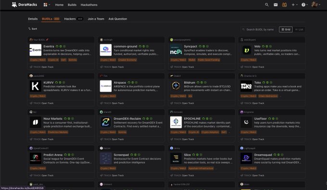Viewport: 327px width, 190px height.
Task: Open the Eventra project title
Action: click(x=49, y=46)
